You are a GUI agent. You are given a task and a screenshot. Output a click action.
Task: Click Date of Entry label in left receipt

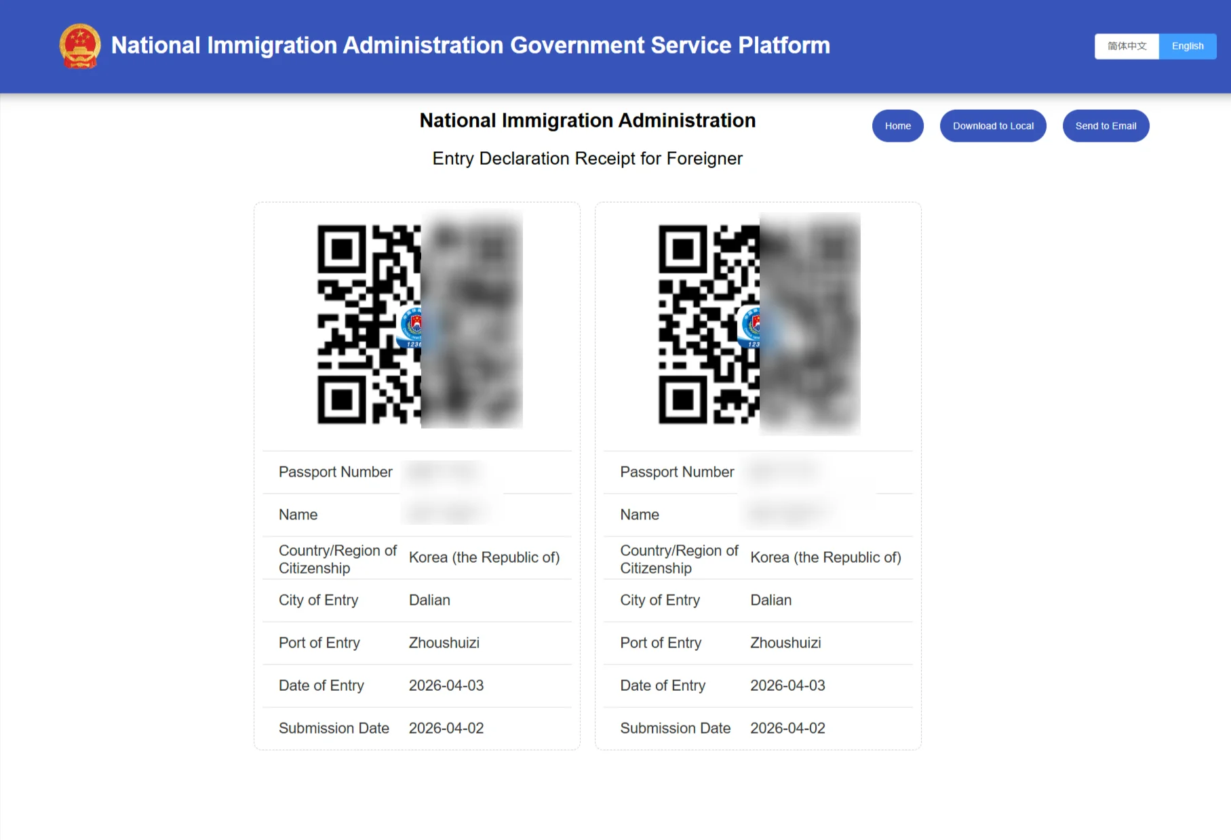point(321,685)
